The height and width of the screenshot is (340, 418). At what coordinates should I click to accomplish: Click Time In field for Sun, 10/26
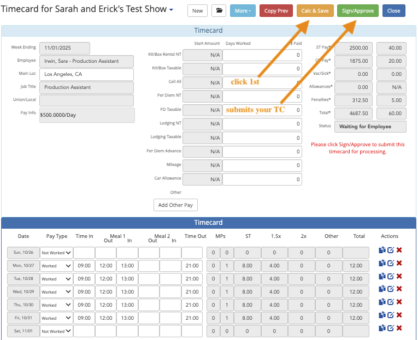[x=84, y=253]
